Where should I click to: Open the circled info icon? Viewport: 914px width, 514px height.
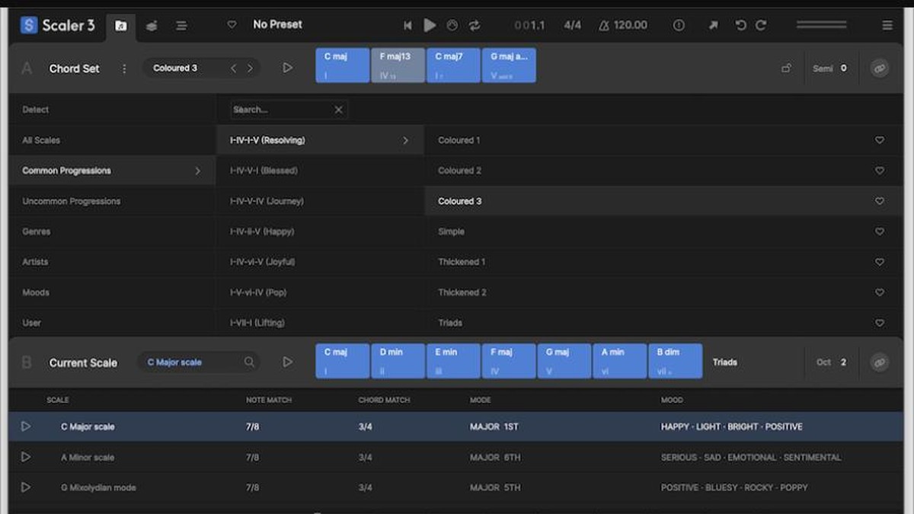tap(679, 25)
